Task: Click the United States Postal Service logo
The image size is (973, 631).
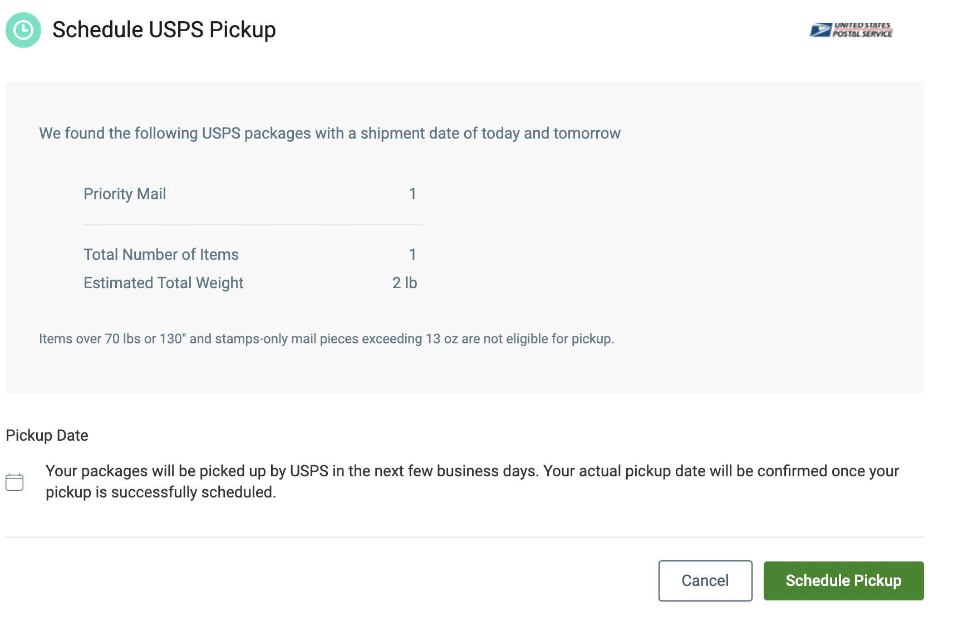Action: pyautogui.click(x=851, y=30)
